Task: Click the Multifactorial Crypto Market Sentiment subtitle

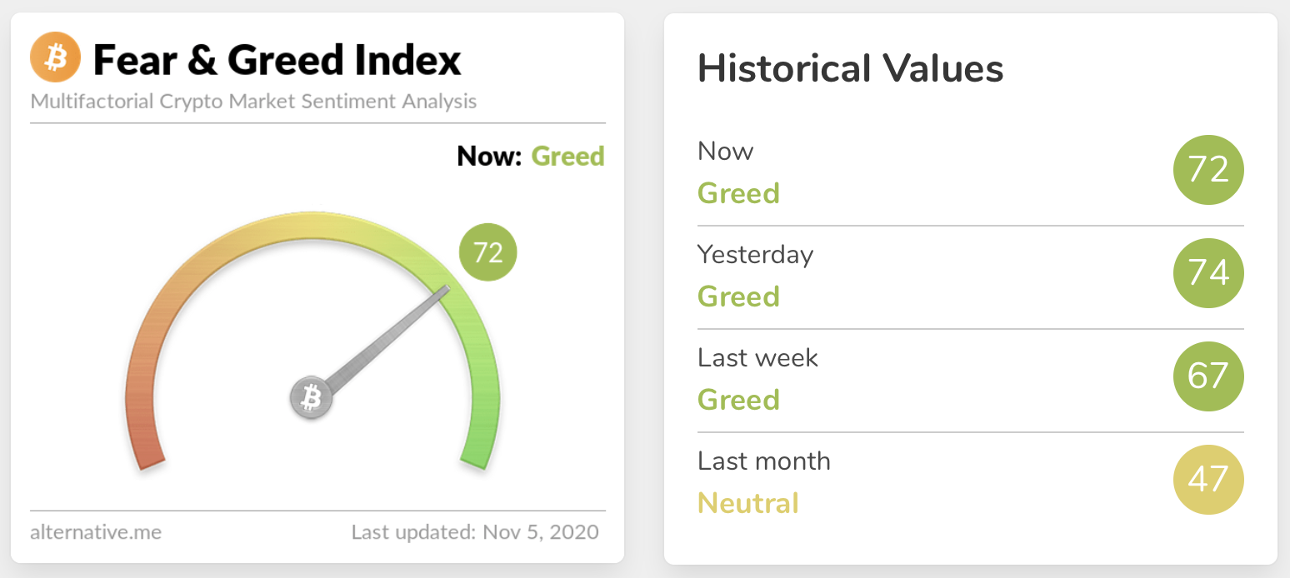Action: 253,102
